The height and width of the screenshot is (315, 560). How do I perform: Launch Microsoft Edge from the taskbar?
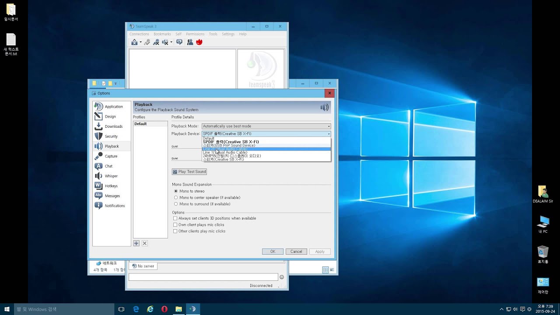[136, 309]
